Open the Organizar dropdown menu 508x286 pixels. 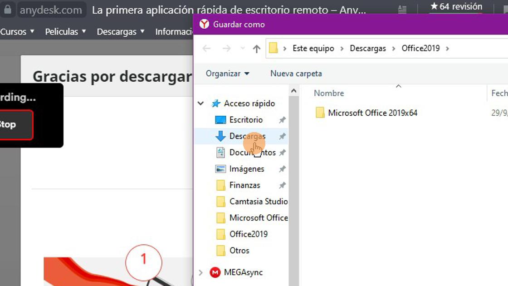(x=227, y=74)
